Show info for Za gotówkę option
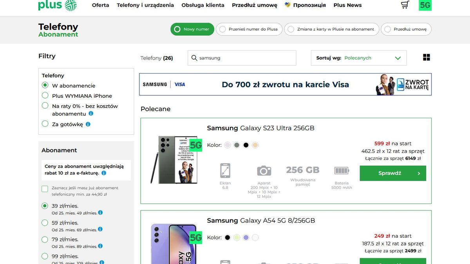The image size is (470, 264). (x=88, y=124)
